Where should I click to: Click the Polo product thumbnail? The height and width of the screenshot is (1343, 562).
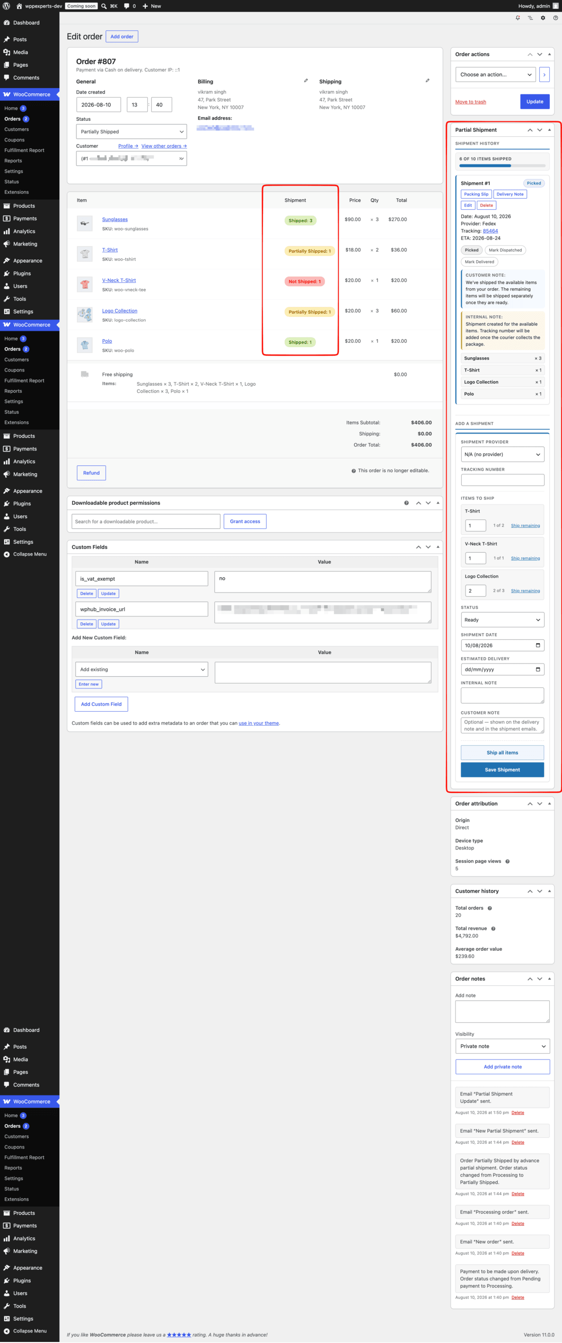pyautogui.click(x=85, y=345)
